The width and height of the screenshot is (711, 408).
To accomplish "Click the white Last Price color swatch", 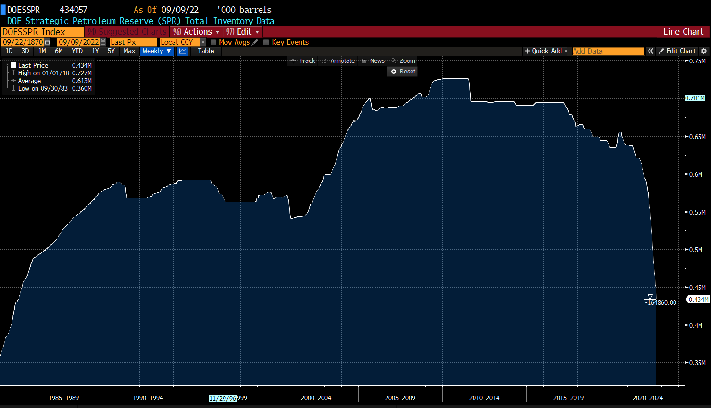I will tap(13, 65).
